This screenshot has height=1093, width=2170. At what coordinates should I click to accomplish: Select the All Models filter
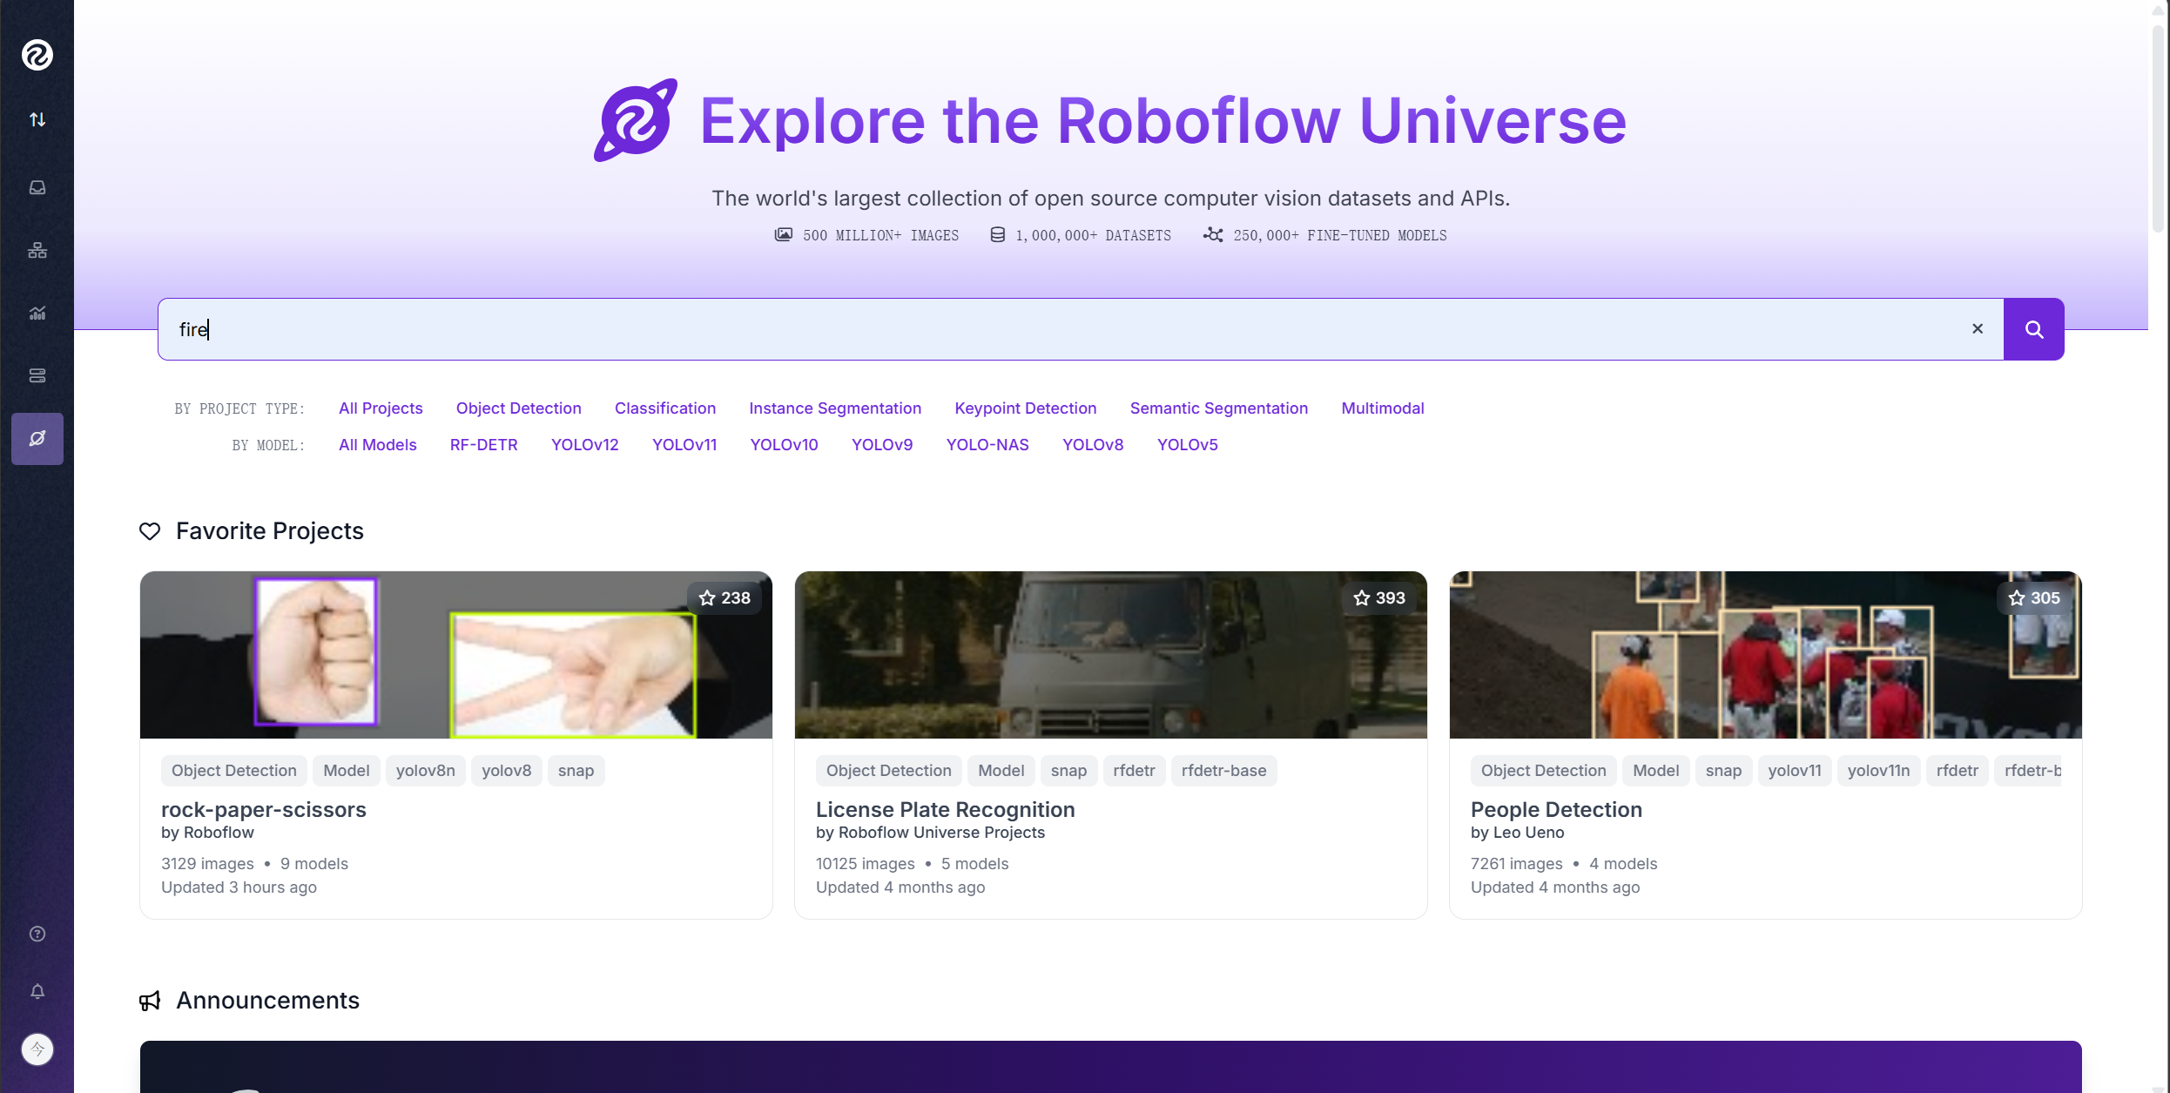click(378, 445)
